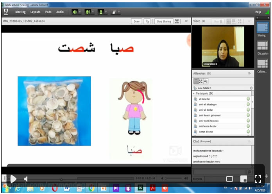Maximize the Video pod
The image size is (272, 194).
coord(240,21)
